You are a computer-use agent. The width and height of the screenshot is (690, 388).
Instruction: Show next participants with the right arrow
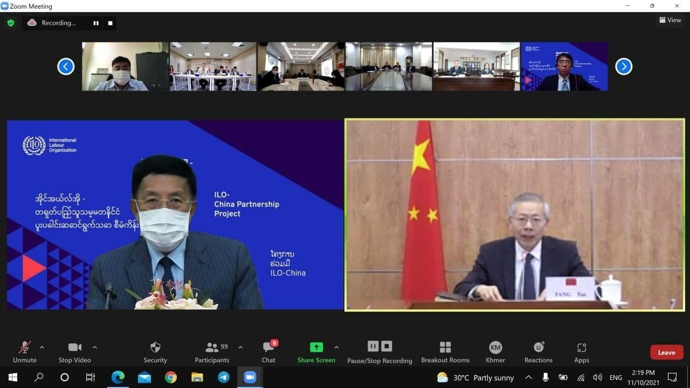pyautogui.click(x=624, y=66)
